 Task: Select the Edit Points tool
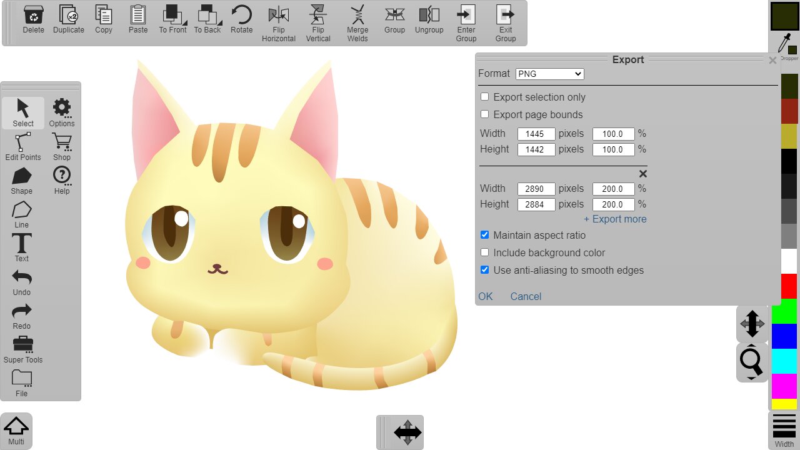pos(23,147)
